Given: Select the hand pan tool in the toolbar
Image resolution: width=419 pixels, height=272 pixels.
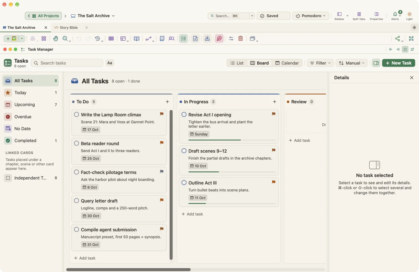Looking at the screenshot, I should tap(56, 39).
